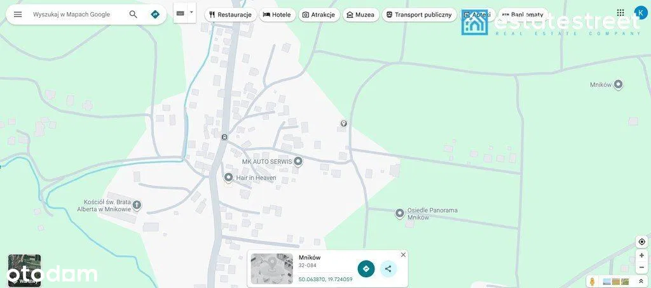This screenshot has height=288, width=651.
Task: Open the hamburger main menu
Action: 18,14
